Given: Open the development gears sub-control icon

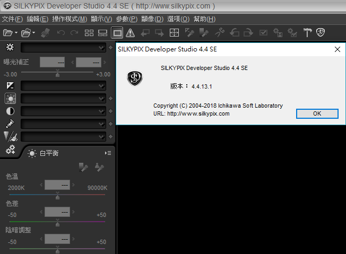Looking at the screenshot, I should point(11,150).
